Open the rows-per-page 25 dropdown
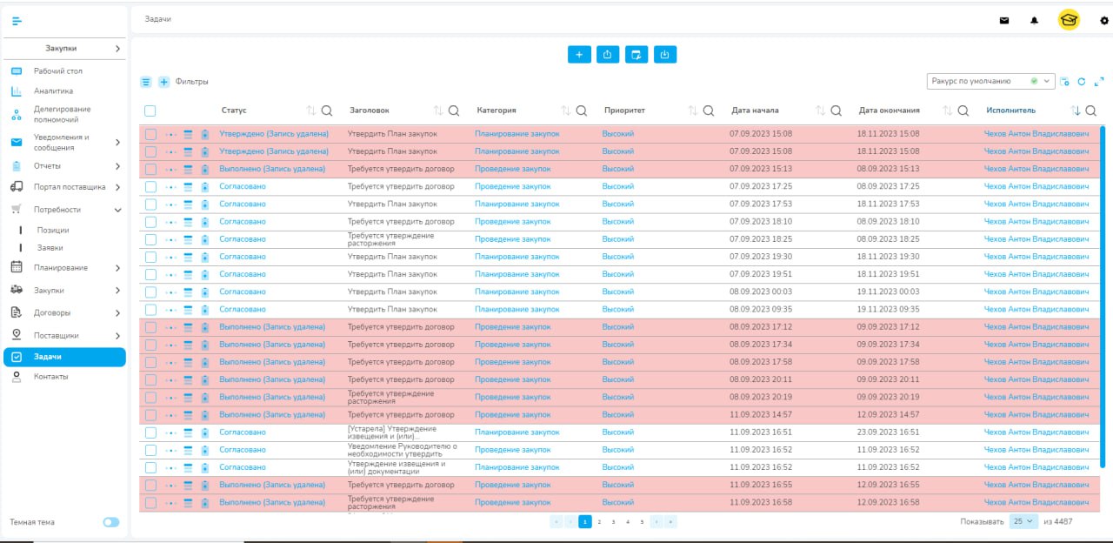1113x543 pixels. point(1023,521)
